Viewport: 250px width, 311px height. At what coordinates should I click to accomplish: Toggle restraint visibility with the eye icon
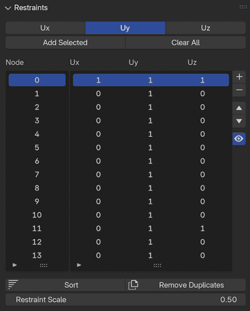239,139
